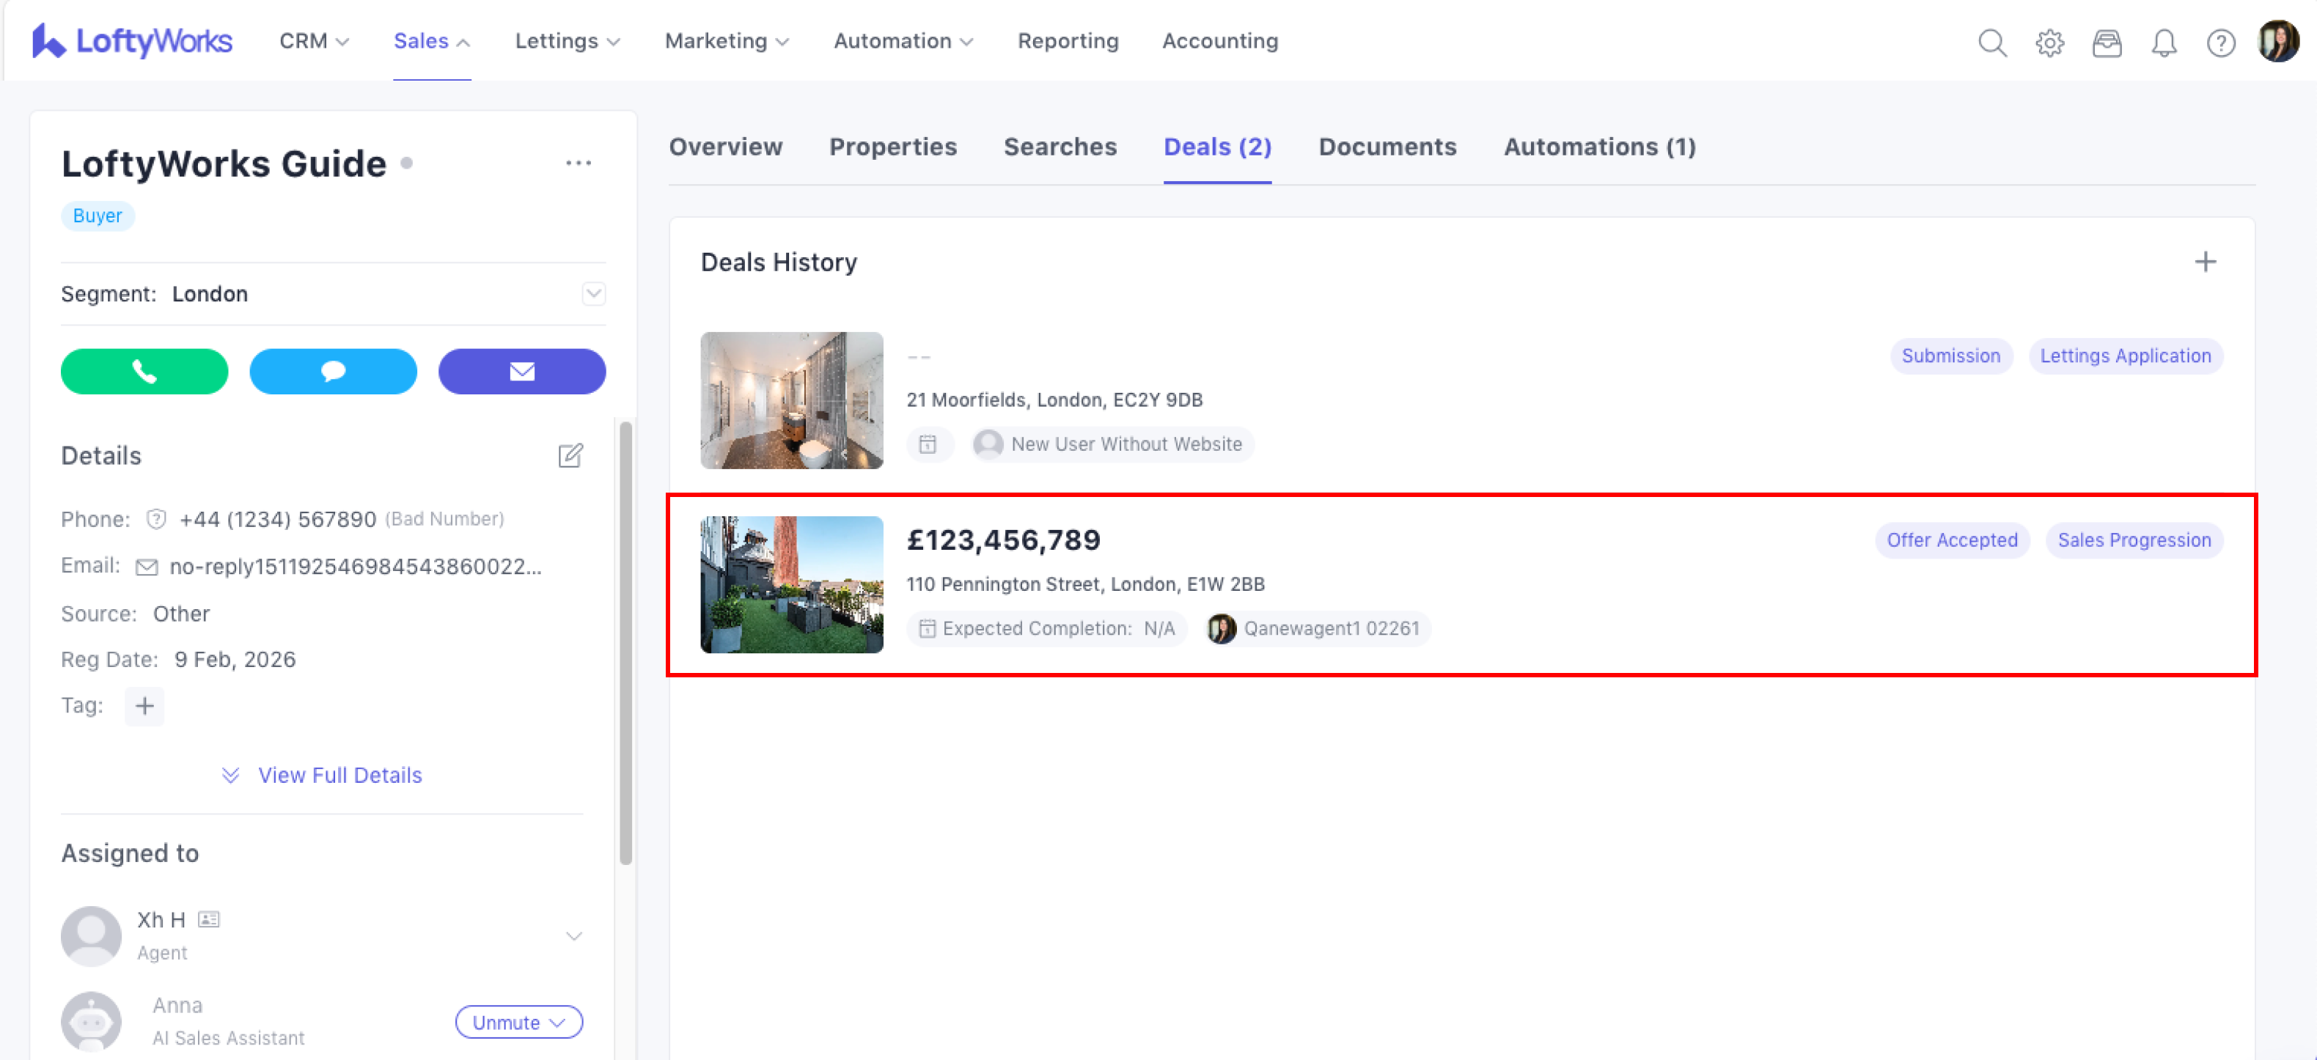Click the green phone call button
The width and height of the screenshot is (2317, 1060).
coord(144,372)
